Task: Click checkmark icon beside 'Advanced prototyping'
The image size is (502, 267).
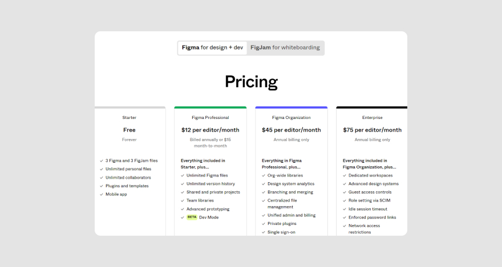Action: click(x=183, y=209)
